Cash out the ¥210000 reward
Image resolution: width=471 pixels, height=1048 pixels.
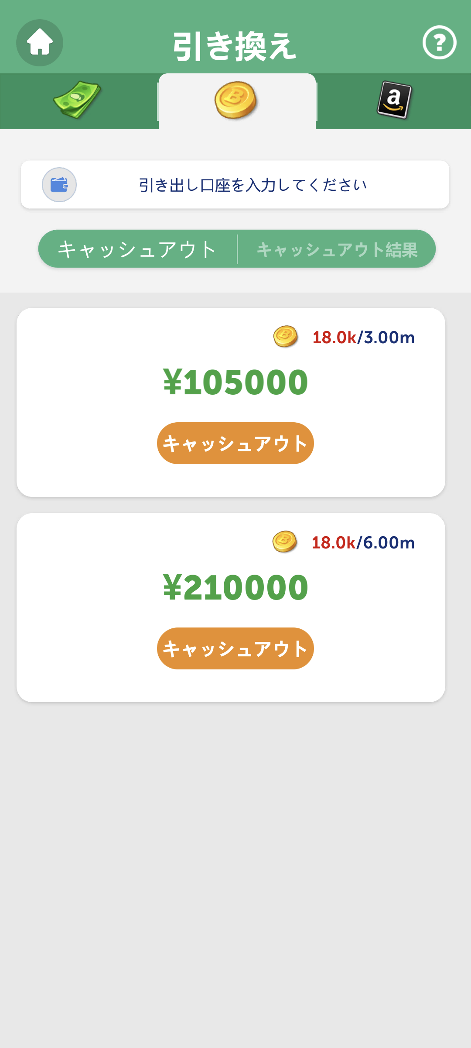(235, 648)
